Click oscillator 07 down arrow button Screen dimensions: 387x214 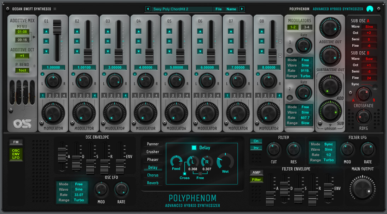(x=231, y=51)
